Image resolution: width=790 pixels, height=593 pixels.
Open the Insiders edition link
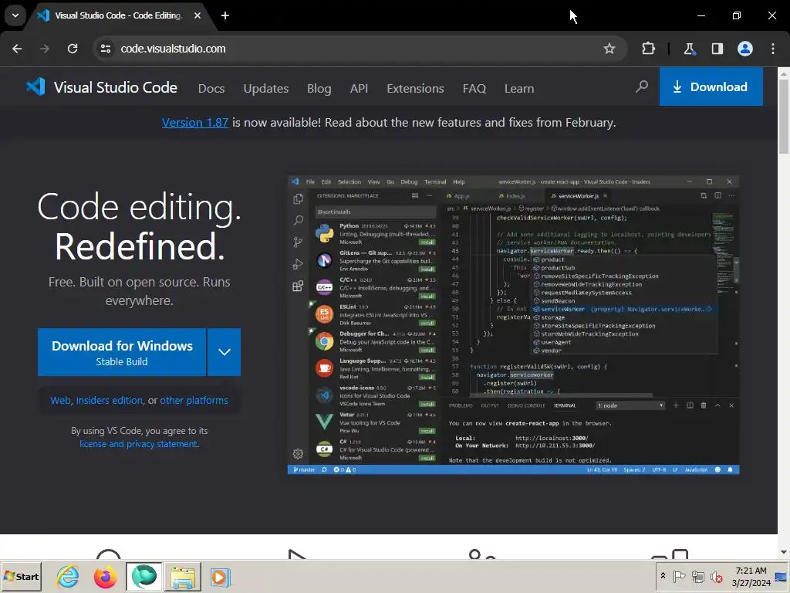[110, 401]
